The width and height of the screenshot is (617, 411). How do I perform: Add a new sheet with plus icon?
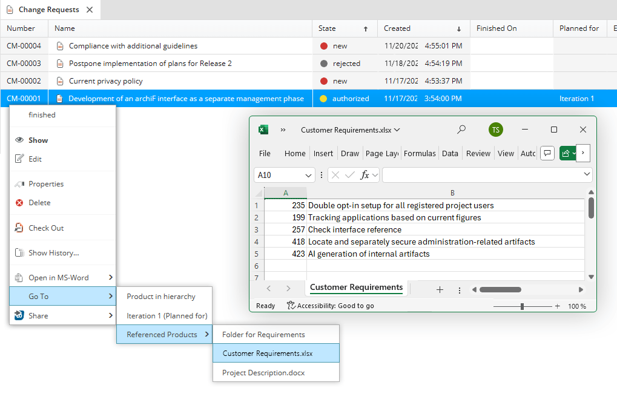[440, 289]
